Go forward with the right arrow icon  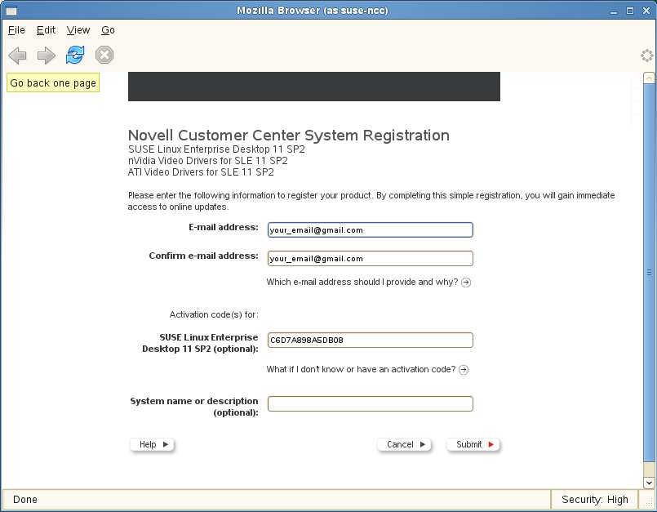[46, 55]
